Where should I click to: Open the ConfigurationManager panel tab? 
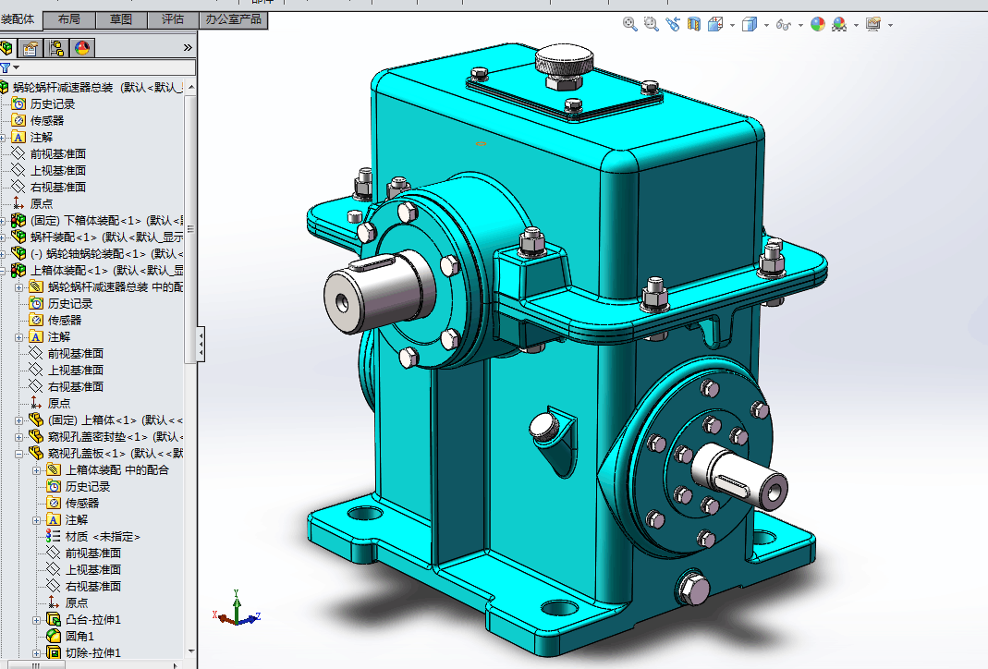click(57, 48)
